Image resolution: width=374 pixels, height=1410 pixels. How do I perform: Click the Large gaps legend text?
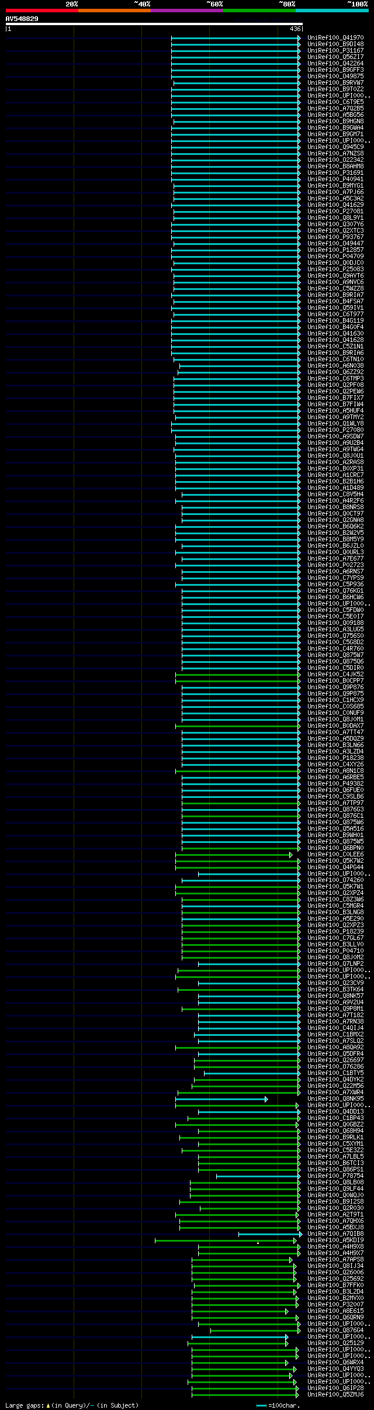click(x=72, y=1405)
